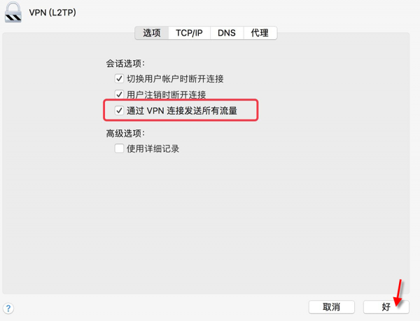Viewport: 420px width, 321px height.
Task: Click the 高级选项 section heading
Action: point(125,133)
